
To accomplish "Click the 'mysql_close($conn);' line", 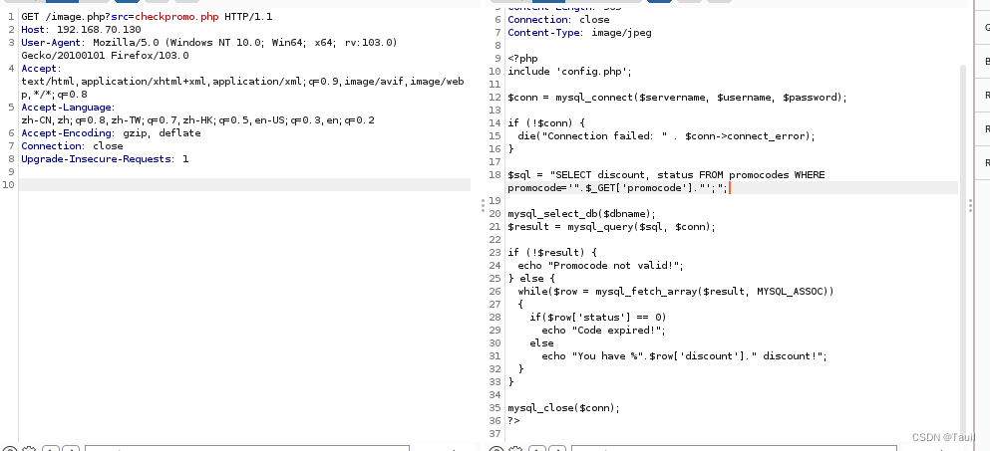I will tap(564, 407).
